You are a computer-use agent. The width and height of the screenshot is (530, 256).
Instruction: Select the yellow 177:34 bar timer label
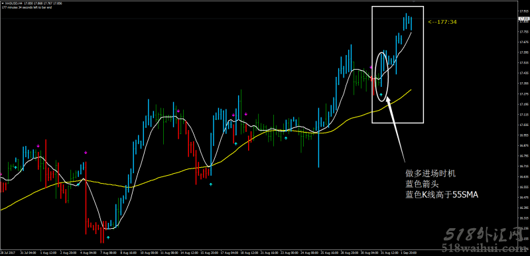[x=442, y=22]
